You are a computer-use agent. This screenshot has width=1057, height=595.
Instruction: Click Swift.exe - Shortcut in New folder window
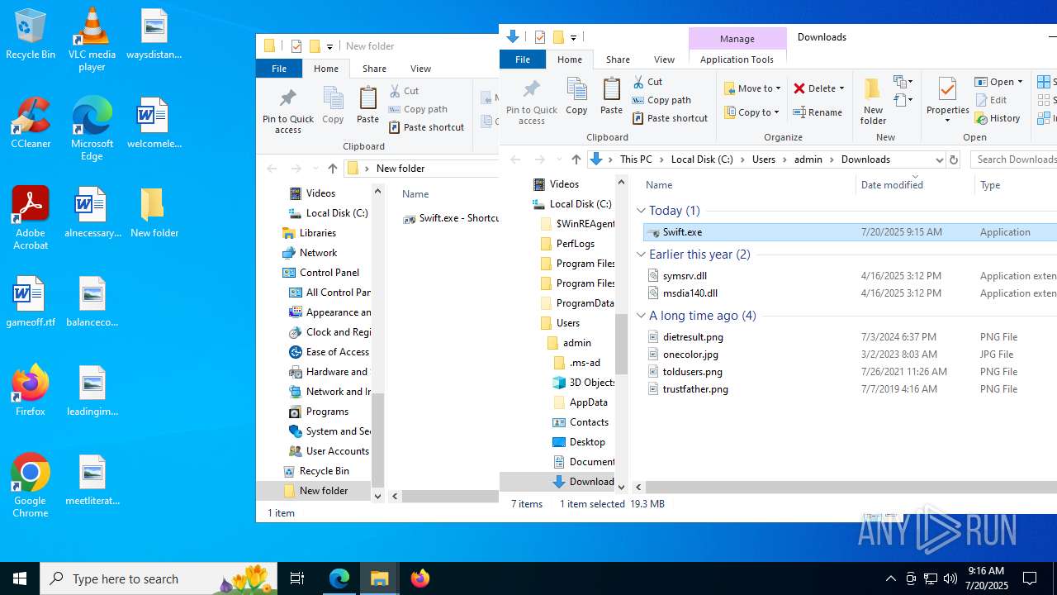point(451,219)
